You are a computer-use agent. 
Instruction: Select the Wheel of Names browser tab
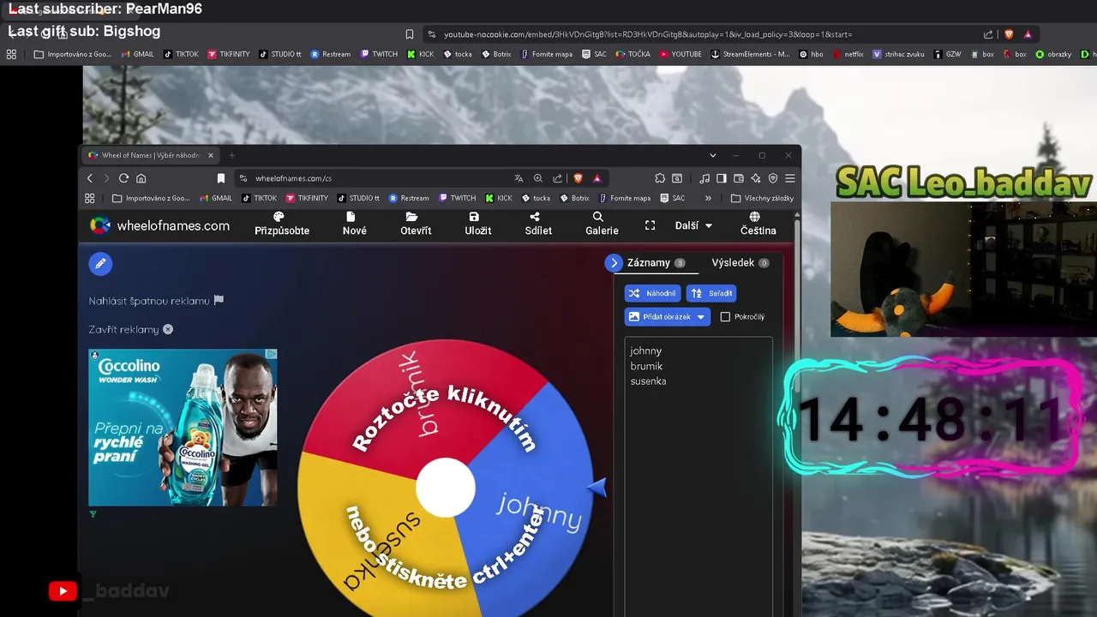click(150, 155)
